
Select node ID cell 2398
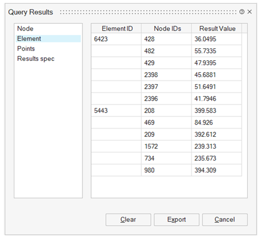[166, 75]
